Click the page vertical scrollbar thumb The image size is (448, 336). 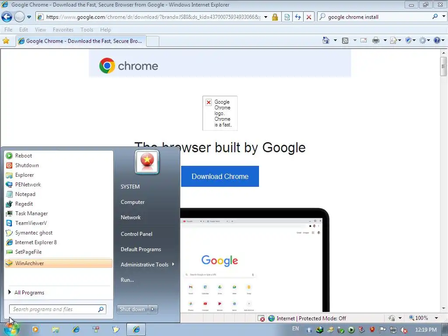[x=444, y=66]
